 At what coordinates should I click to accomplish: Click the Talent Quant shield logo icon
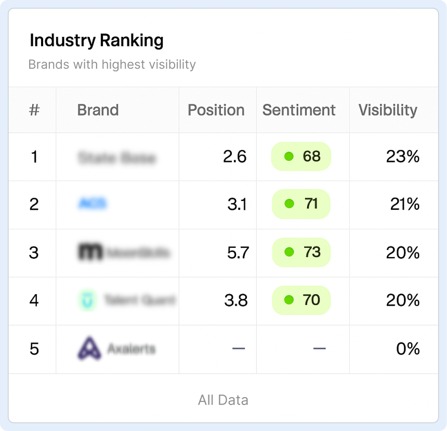(88, 300)
